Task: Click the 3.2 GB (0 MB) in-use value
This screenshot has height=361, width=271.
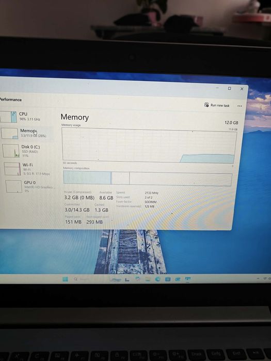Action: click(79, 198)
